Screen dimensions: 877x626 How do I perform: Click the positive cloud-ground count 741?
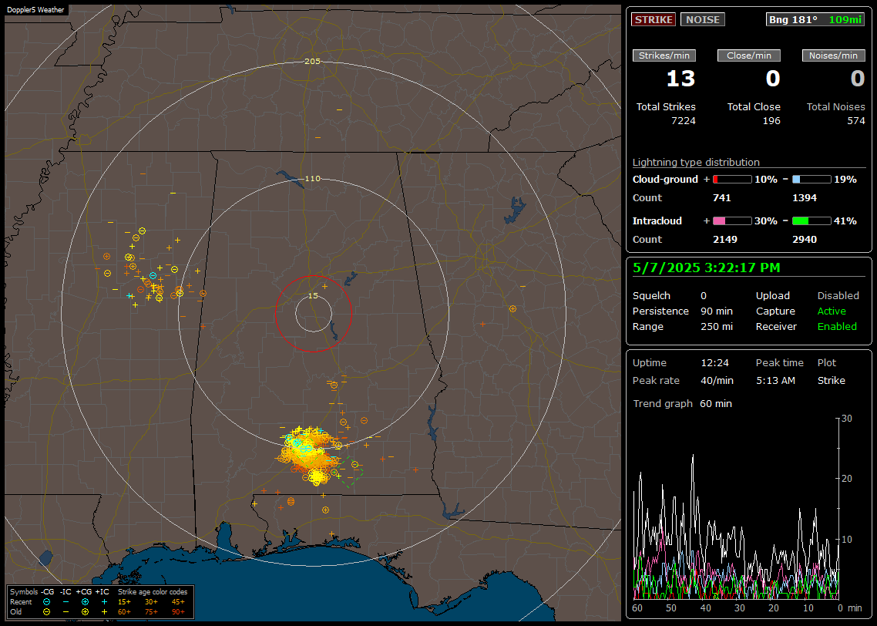coord(722,198)
